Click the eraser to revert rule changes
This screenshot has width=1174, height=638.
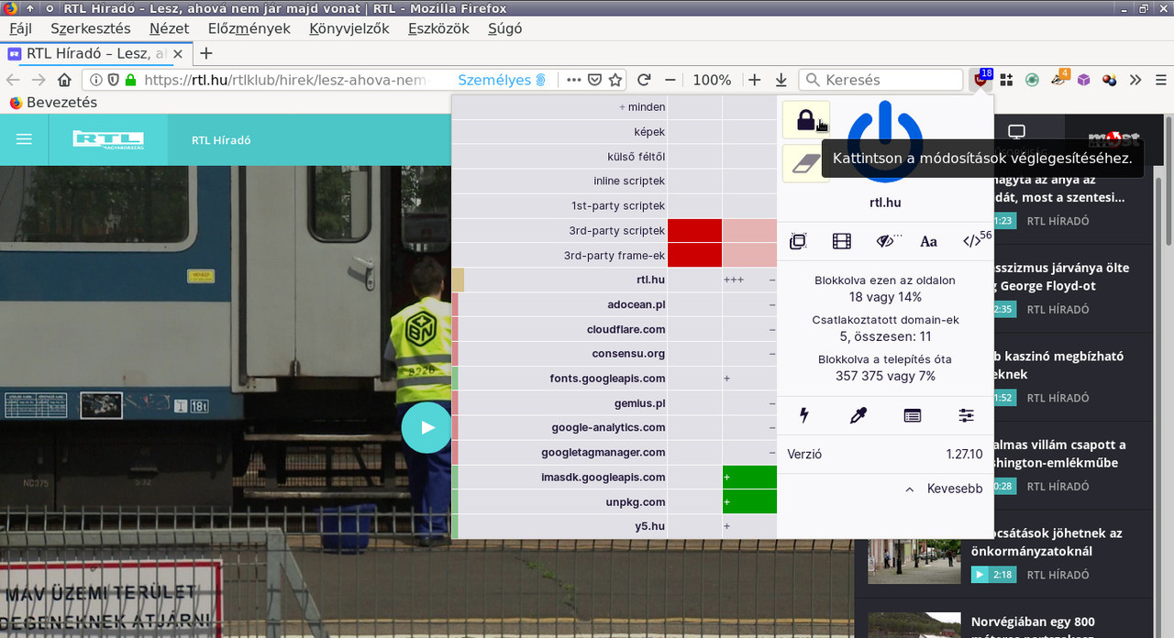[x=806, y=163]
